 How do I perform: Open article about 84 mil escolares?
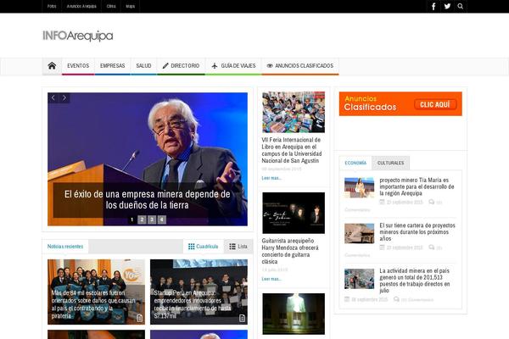93,304
